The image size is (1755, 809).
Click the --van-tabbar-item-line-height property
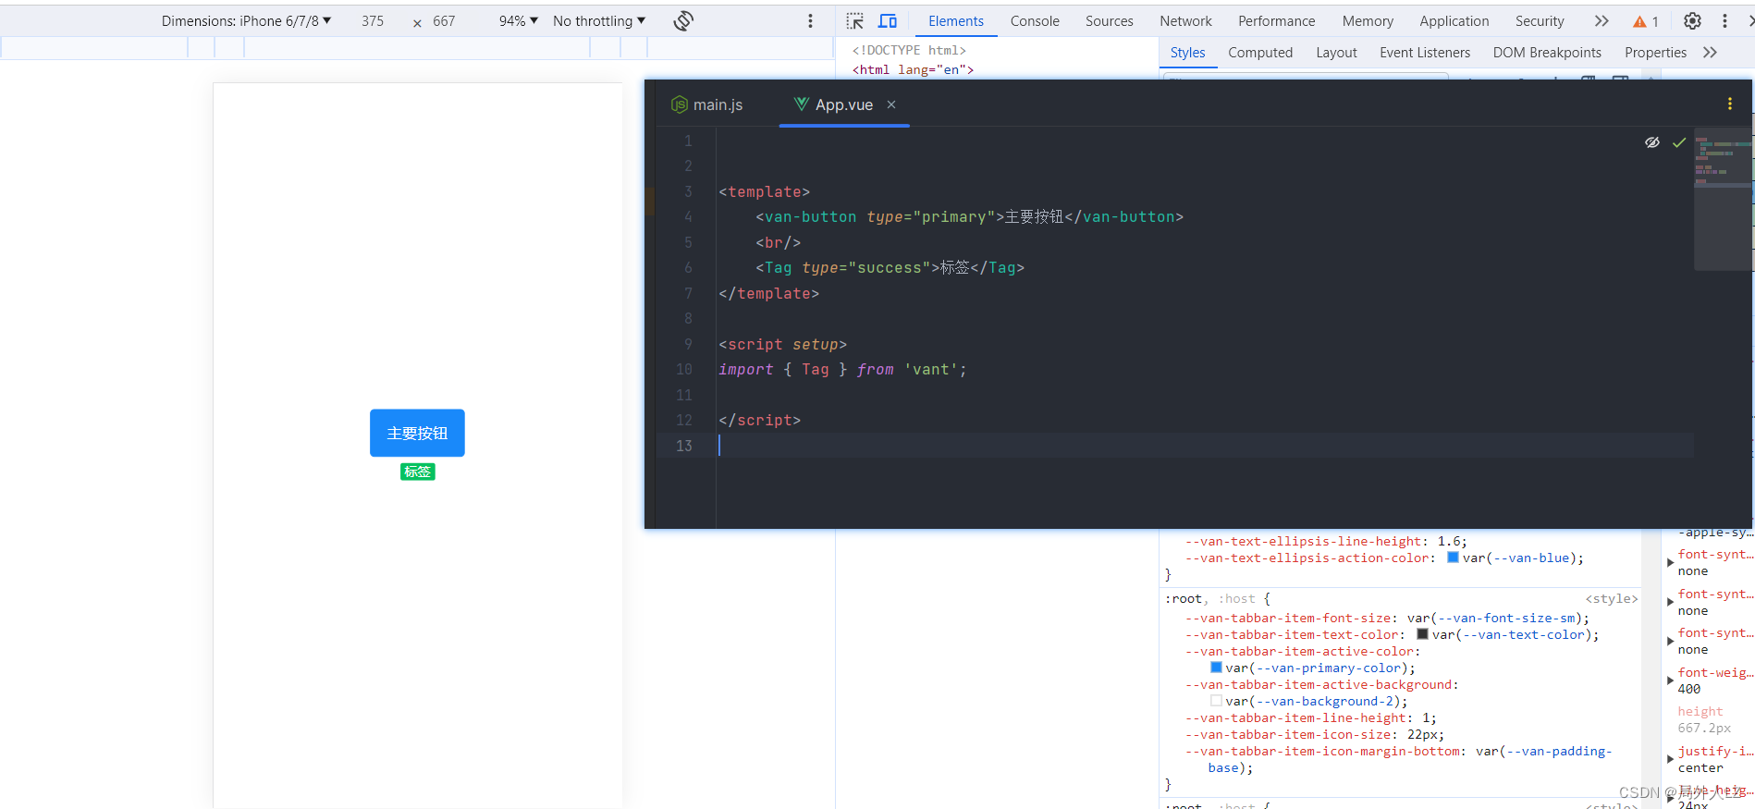click(x=1297, y=717)
